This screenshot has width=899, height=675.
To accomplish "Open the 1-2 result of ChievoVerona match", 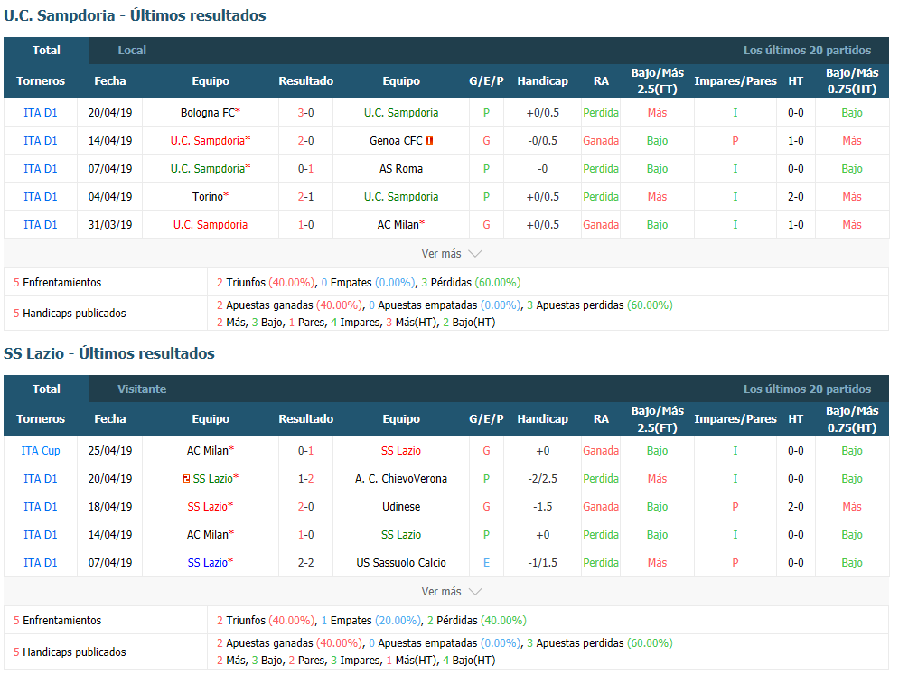I will click(x=305, y=478).
